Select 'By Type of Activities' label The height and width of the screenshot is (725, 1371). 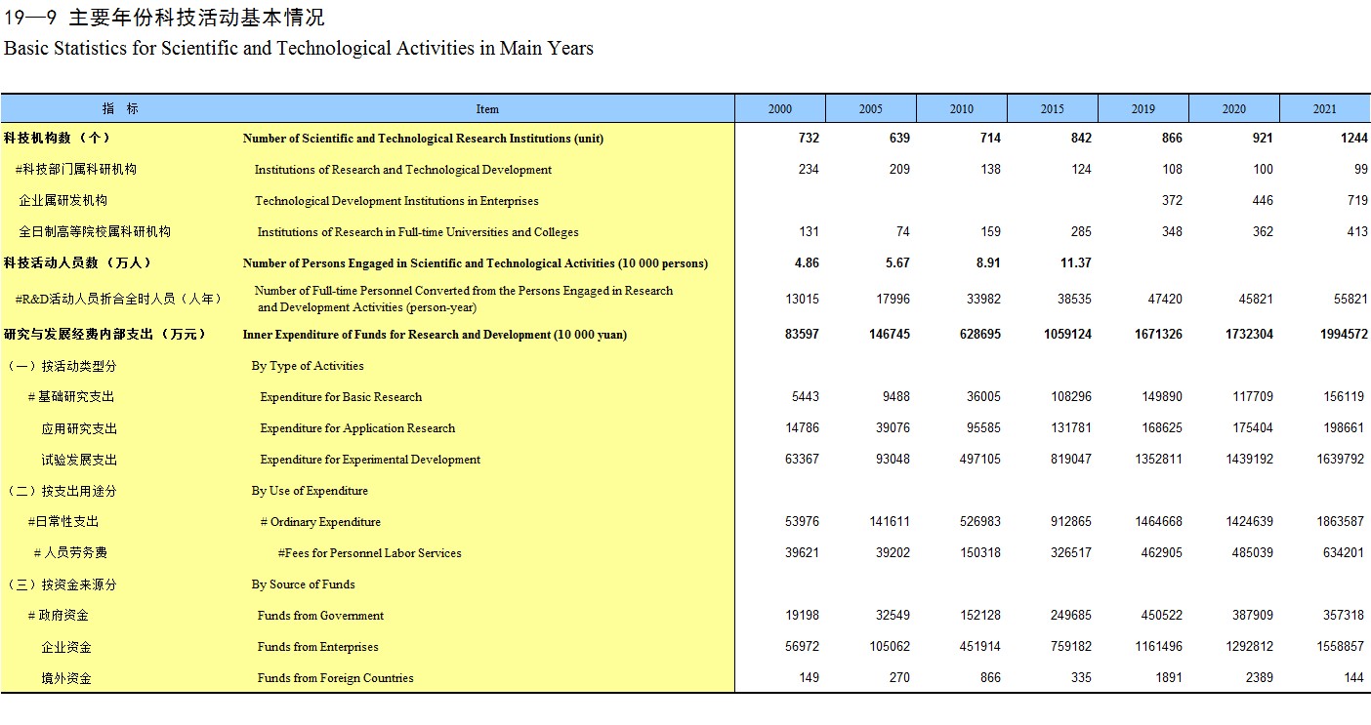(x=308, y=366)
